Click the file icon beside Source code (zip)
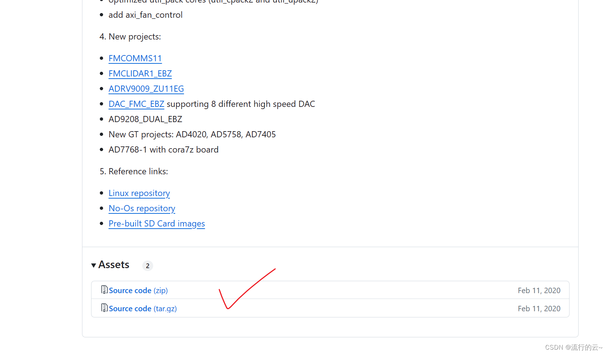 (104, 290)
